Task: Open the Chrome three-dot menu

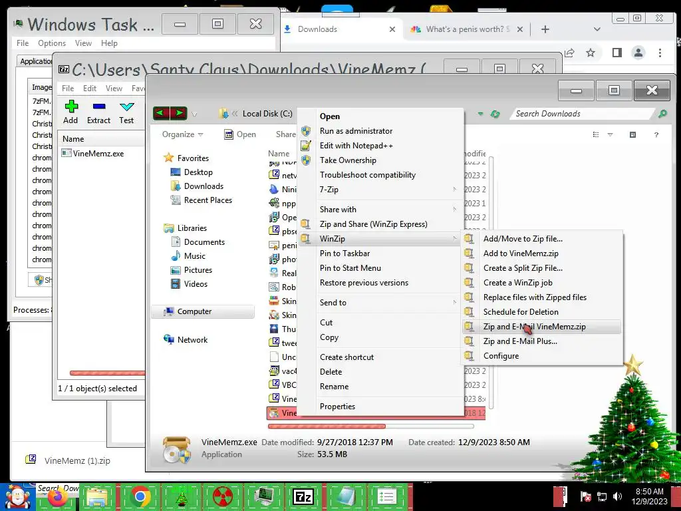Action: point(660,53)
